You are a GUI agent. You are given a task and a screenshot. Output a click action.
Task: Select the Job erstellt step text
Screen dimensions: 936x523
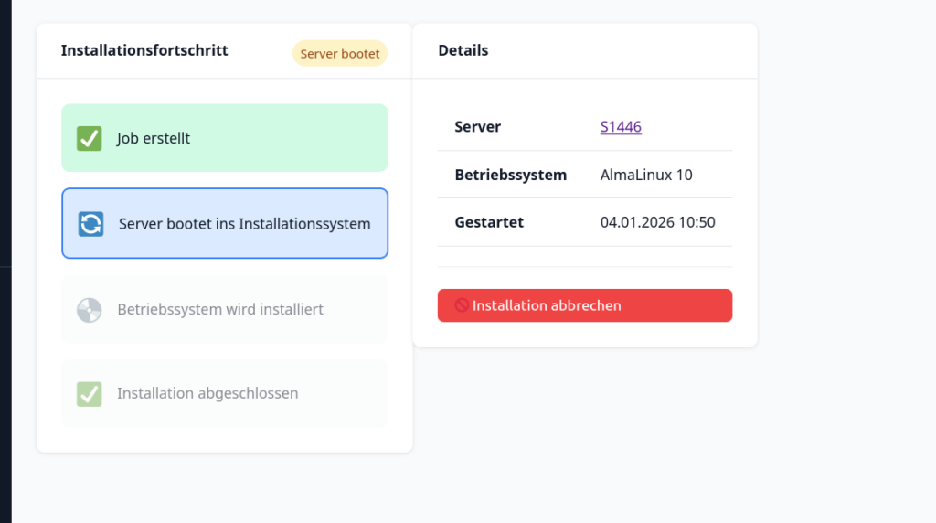point(154,139)
